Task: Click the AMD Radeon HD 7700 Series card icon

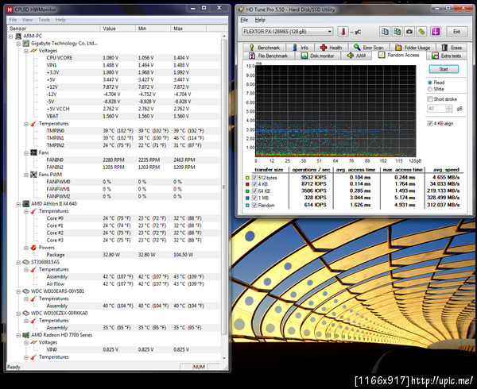Action: coord(26,335)
